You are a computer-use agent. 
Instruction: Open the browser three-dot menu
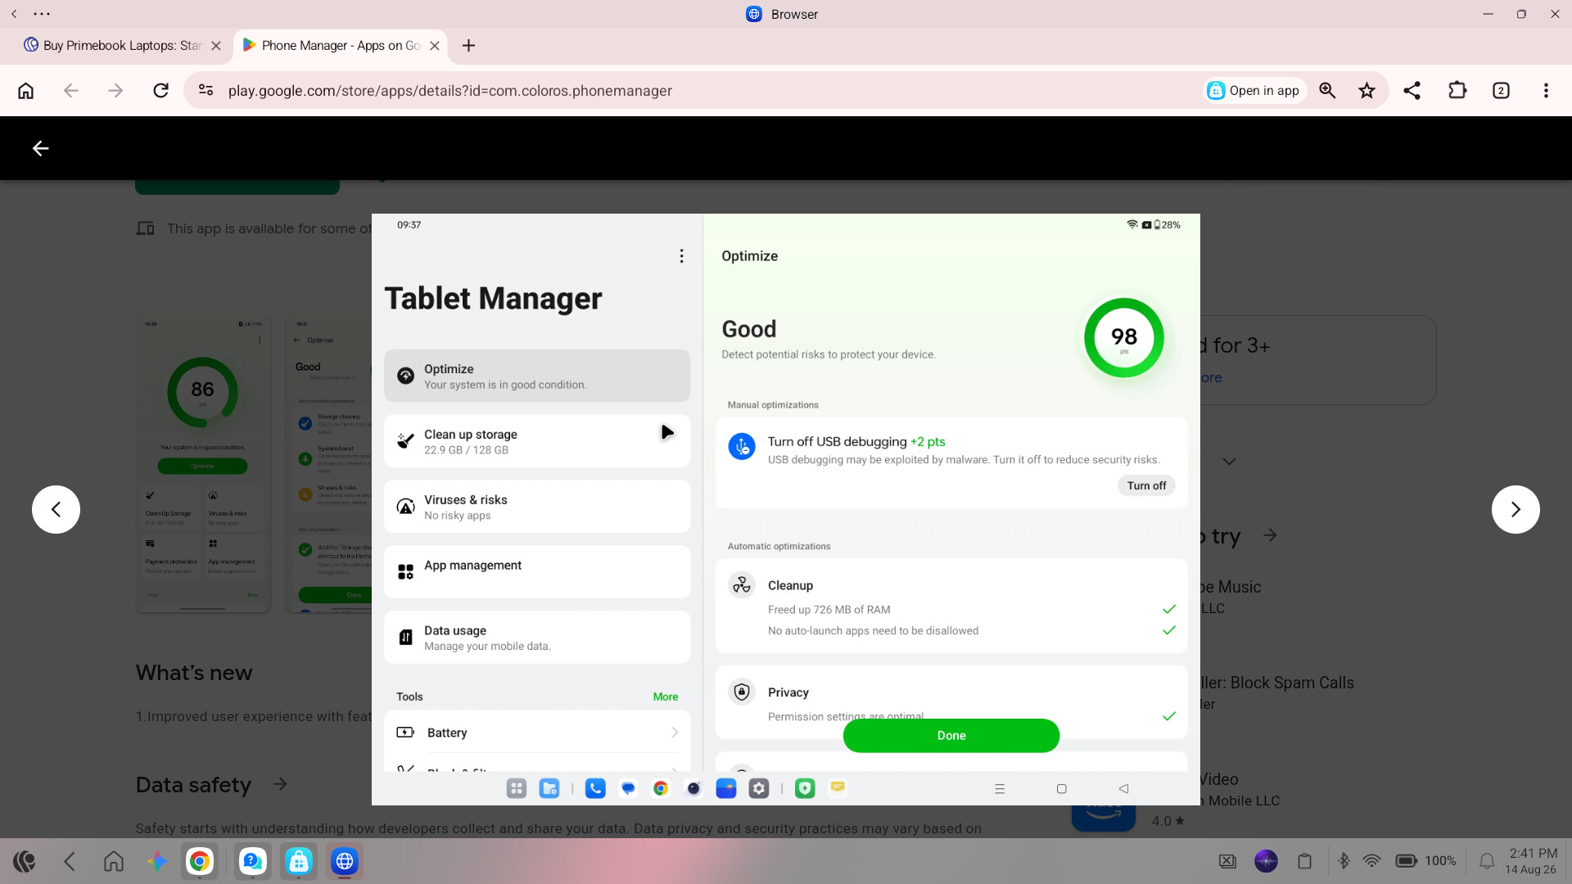click(1546, 91)
